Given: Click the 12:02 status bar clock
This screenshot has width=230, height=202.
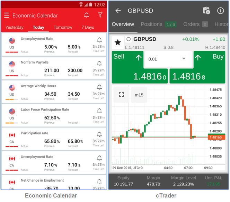Looking at the screenshot, I should coord(100,5).
